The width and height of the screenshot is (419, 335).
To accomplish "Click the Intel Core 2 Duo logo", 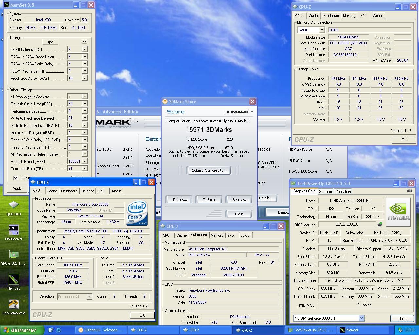I will [x=137, y=213].
